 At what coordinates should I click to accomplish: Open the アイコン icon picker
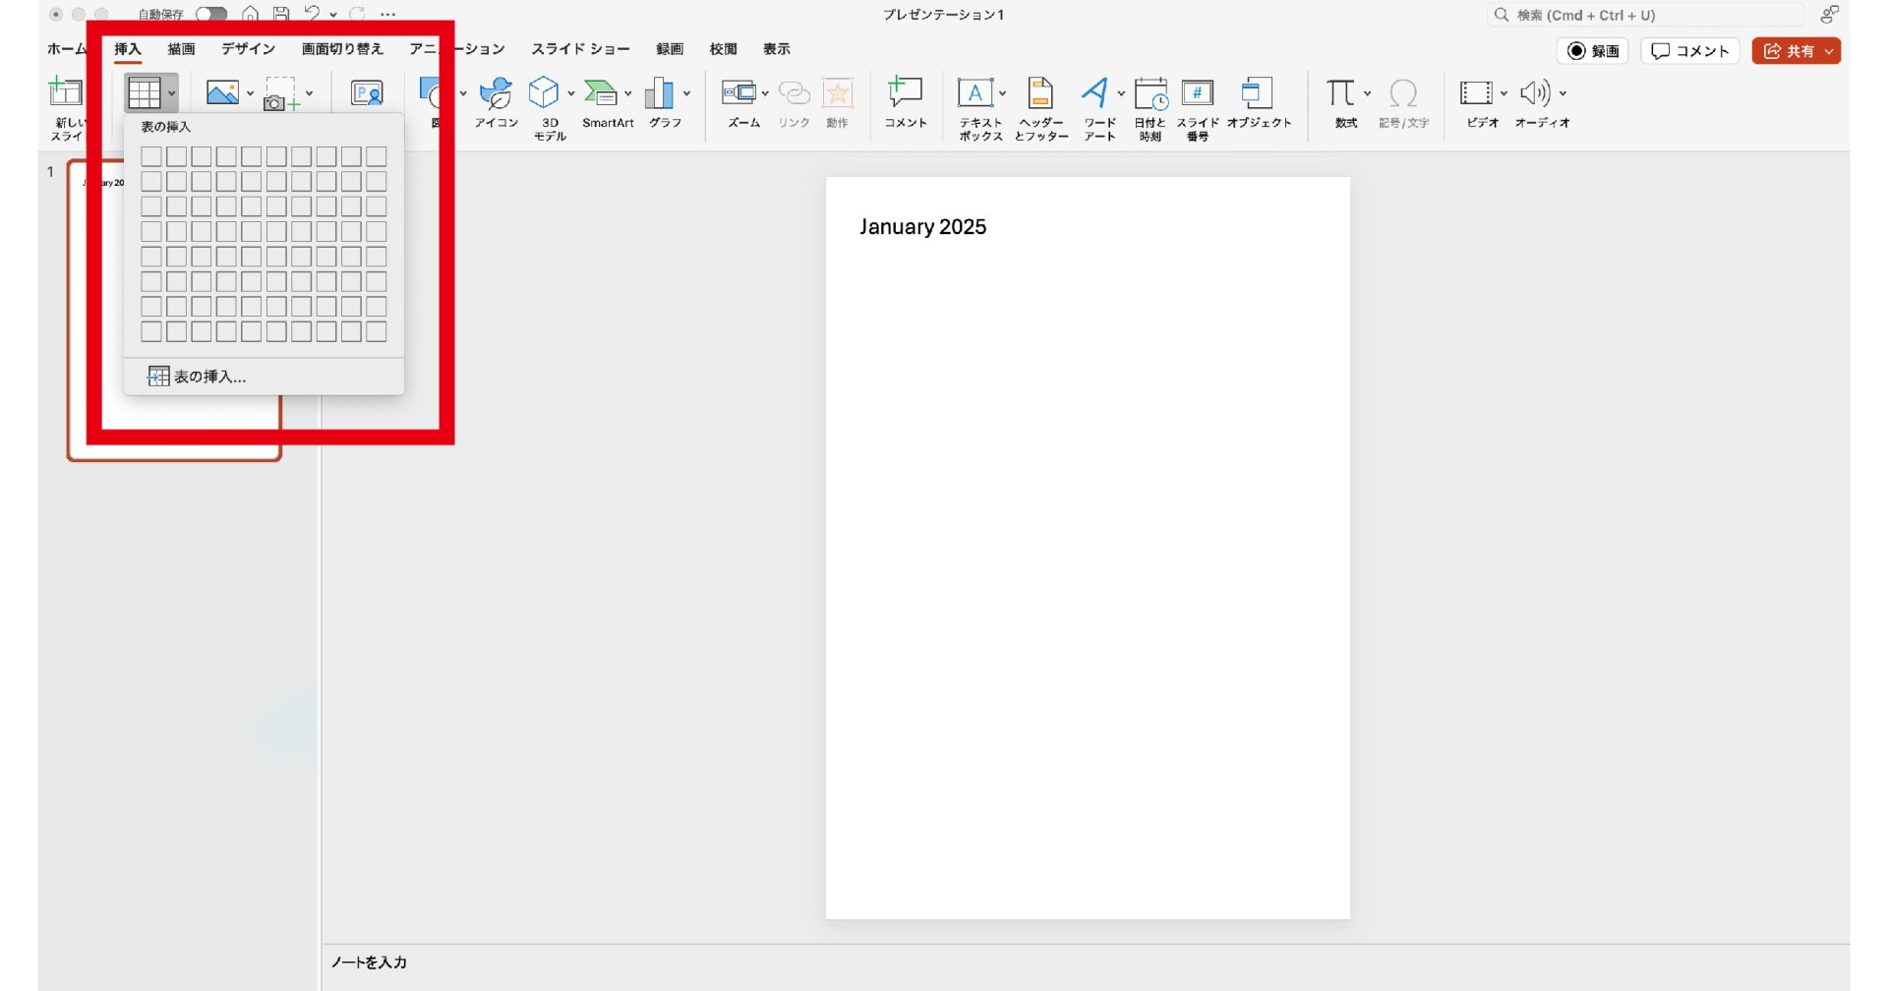pos(496,94)
